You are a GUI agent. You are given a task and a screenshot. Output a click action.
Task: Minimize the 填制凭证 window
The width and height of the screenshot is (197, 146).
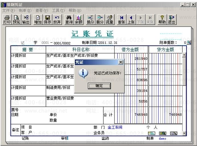(x=183, y=5)
